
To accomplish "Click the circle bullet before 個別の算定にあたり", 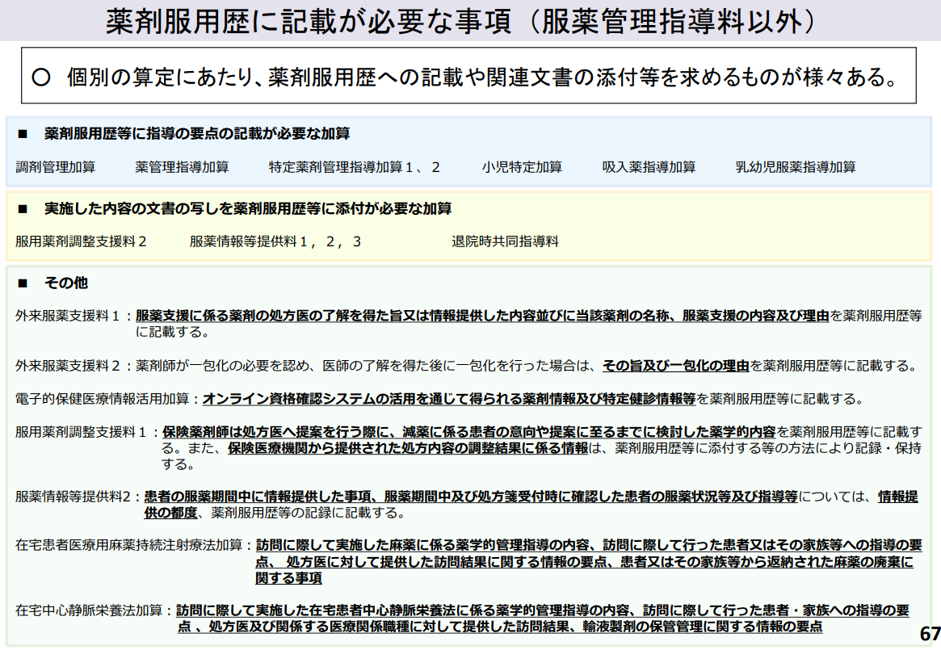I will [x=40, y=78].
